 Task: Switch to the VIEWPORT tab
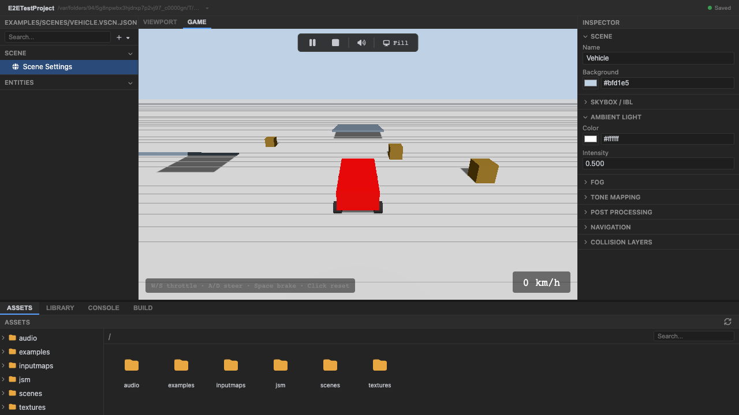pos(160,22)
